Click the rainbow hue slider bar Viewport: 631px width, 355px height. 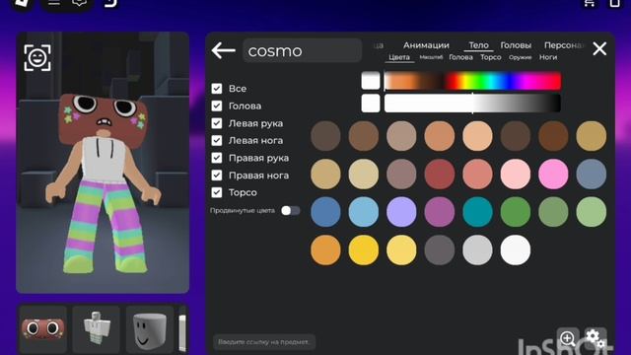point(472,81)
